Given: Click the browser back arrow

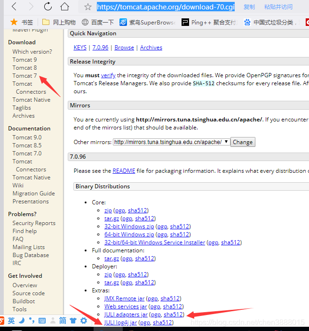Looking at the screenshot, I should tap(14, 7).
